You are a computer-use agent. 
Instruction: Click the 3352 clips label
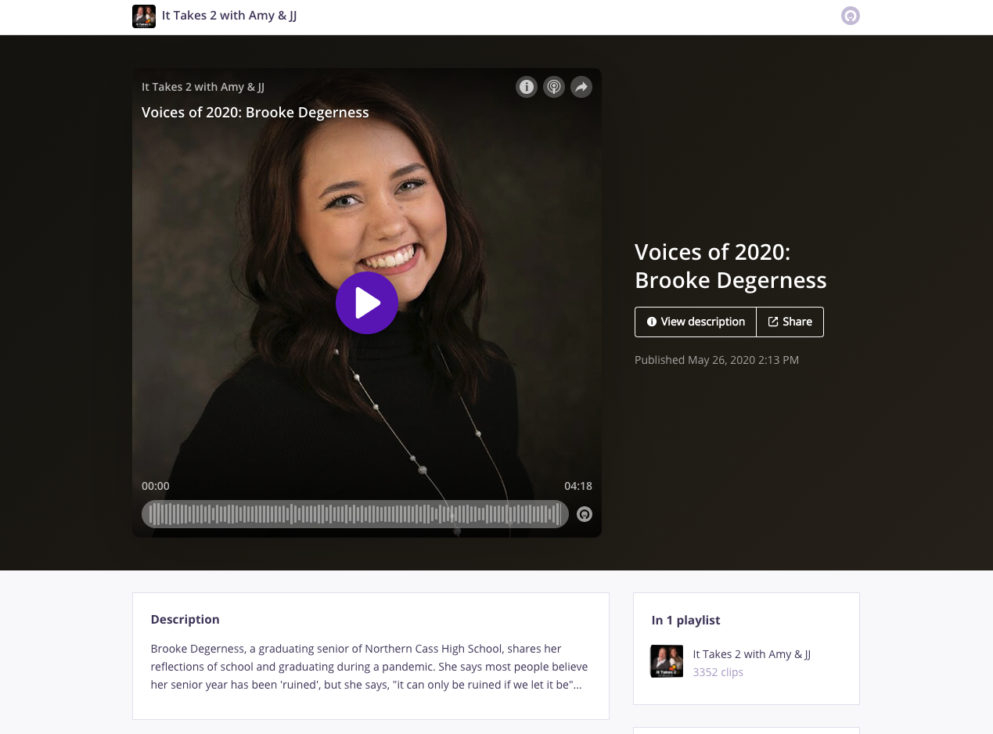pyautogui.click(x=718, y=672)
